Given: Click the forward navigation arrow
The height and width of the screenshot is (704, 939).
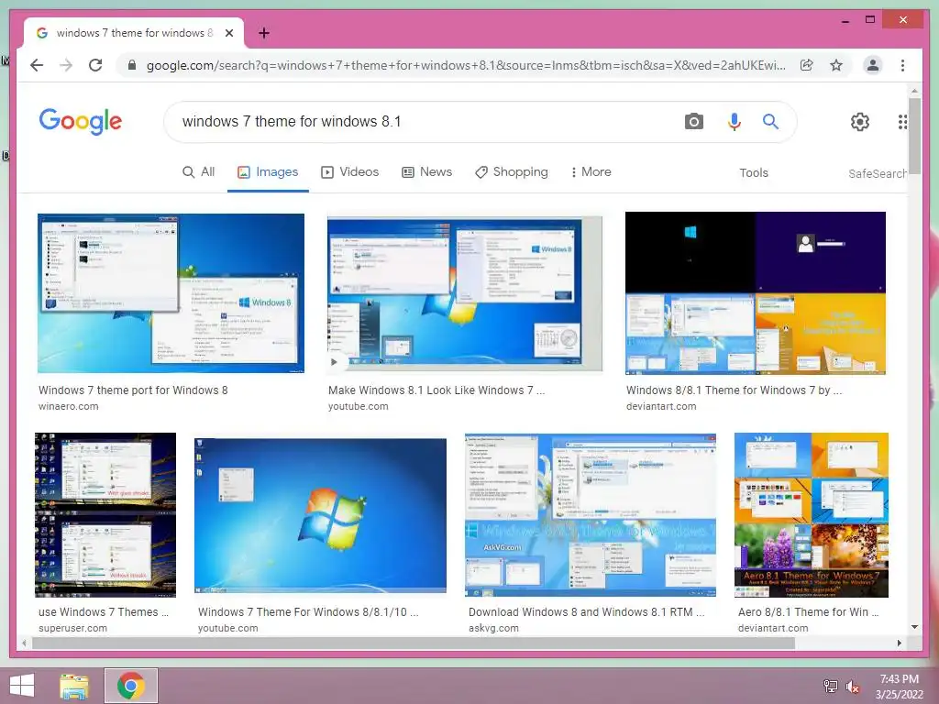Looking at the screenshot, I should (x=66, y=65).
